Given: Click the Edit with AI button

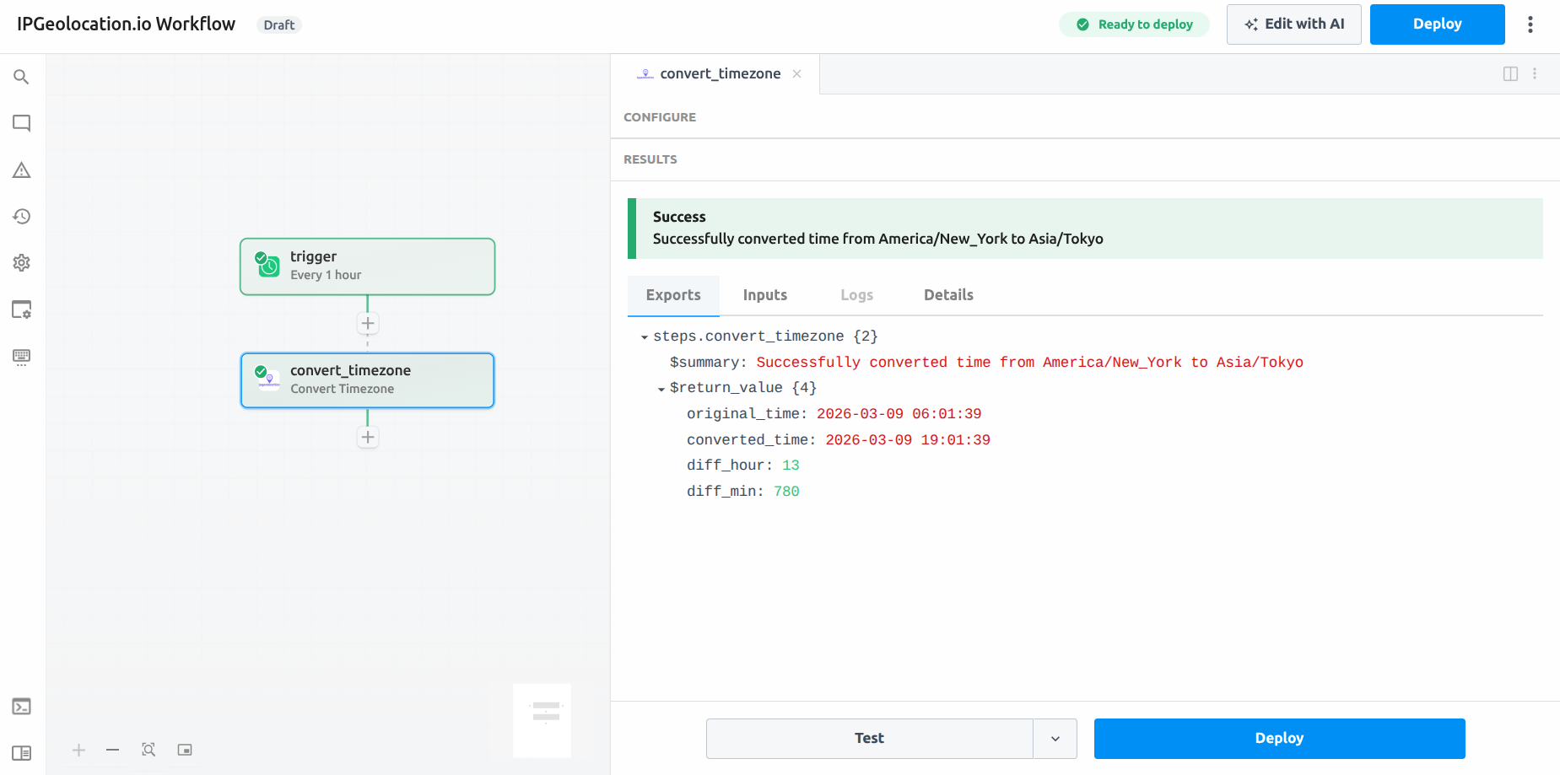Looking at the screenshot, I should (x=1293, y=24).
